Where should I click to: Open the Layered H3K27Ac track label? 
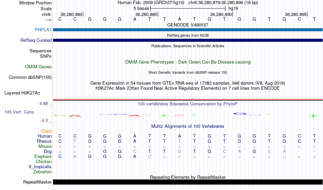point(22,93)
